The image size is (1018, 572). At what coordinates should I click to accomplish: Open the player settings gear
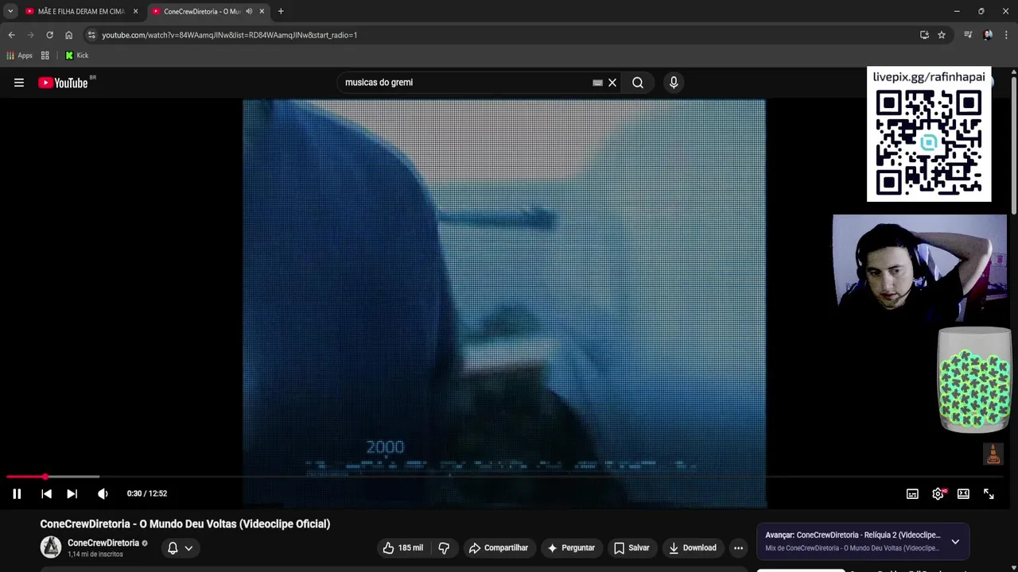click(938, 493)
